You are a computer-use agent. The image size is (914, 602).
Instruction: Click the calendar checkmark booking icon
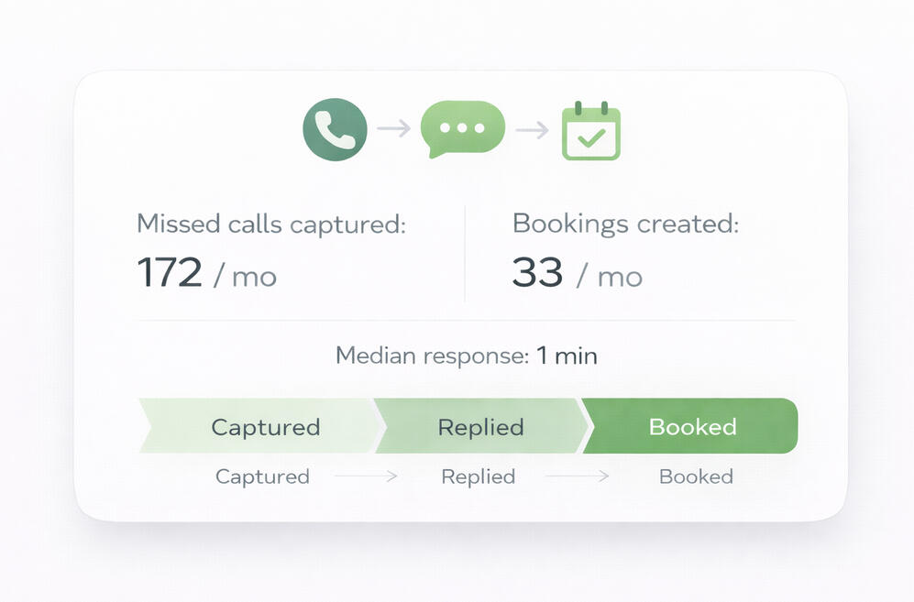(x=590, y=132)
